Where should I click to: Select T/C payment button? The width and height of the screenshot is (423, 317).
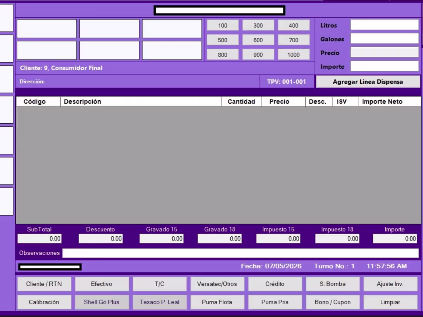click(160, 284)
